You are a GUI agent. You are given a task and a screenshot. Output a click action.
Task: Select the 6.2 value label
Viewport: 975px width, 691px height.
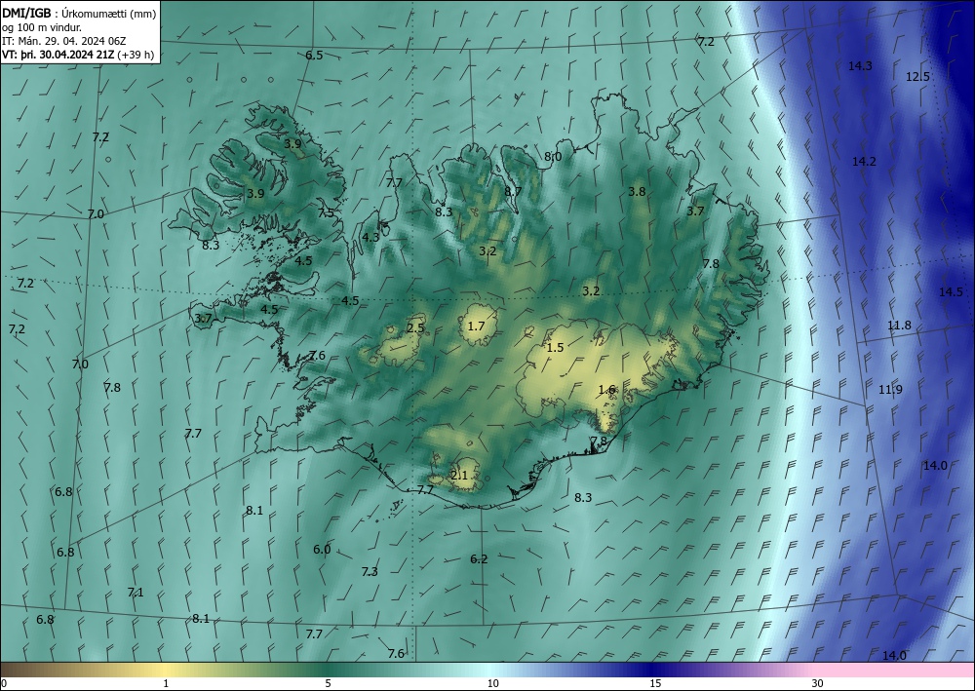479,559
